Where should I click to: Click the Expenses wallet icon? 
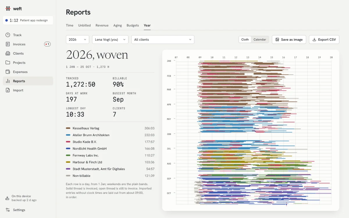pyautogui.click(x=8, y=72)
